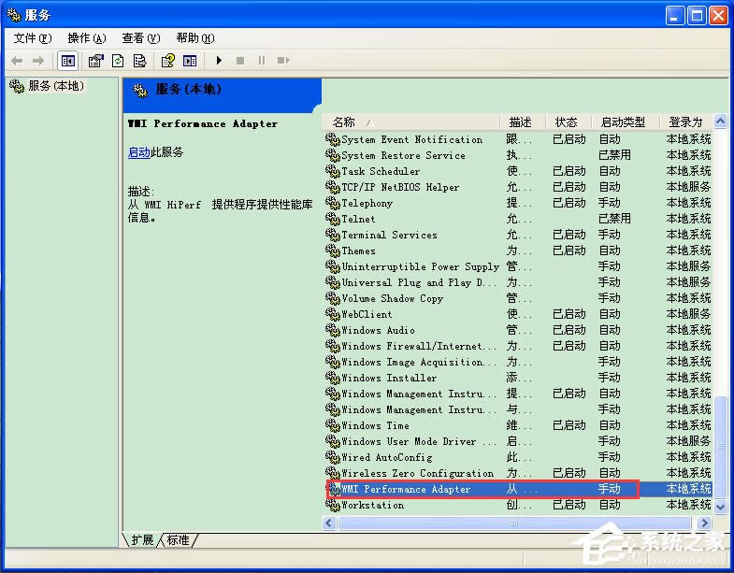Sort by 启动类型 column header
Screen dimensions: 734x573
623,122
